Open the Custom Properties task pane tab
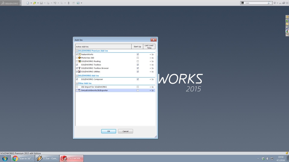The width and height of the screenshot is (289, 162). (x=287, y=35)
